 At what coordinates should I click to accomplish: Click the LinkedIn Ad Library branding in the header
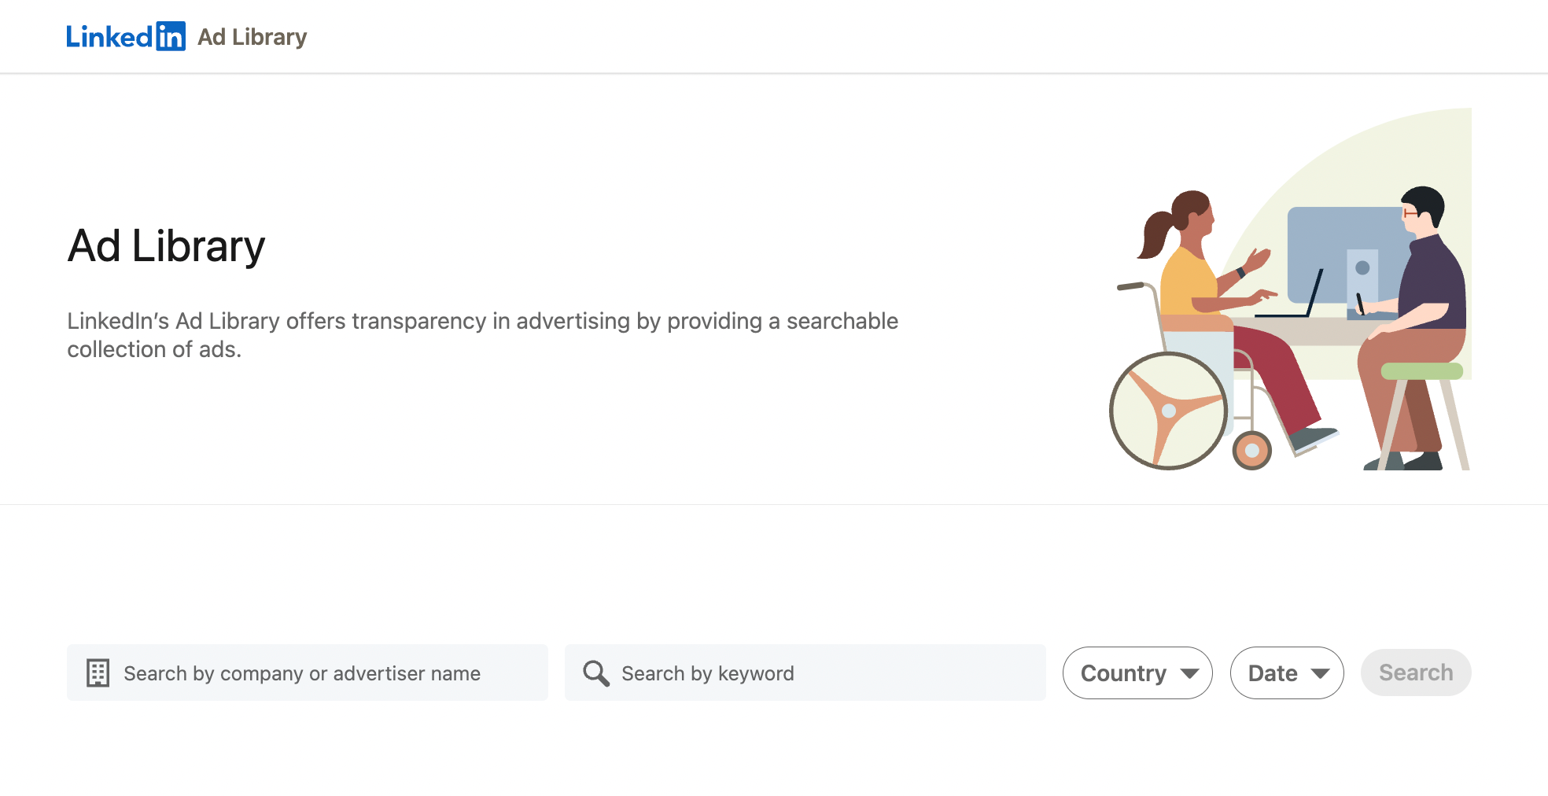(x=187, y=35)
